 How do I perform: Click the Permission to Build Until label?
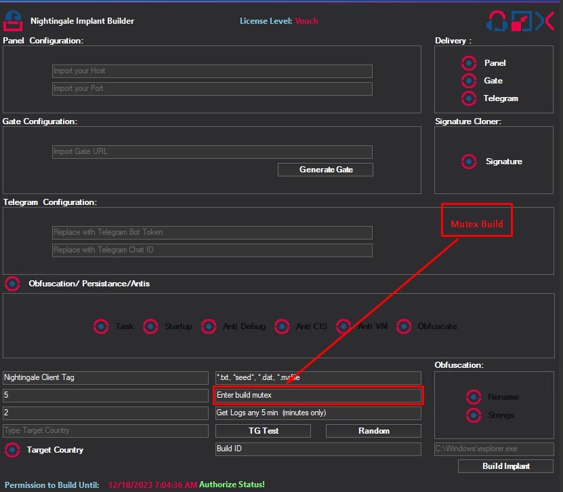51,485
